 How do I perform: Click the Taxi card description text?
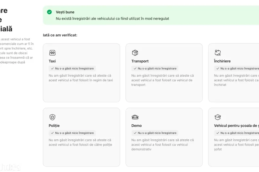click(x=81, y=78)
